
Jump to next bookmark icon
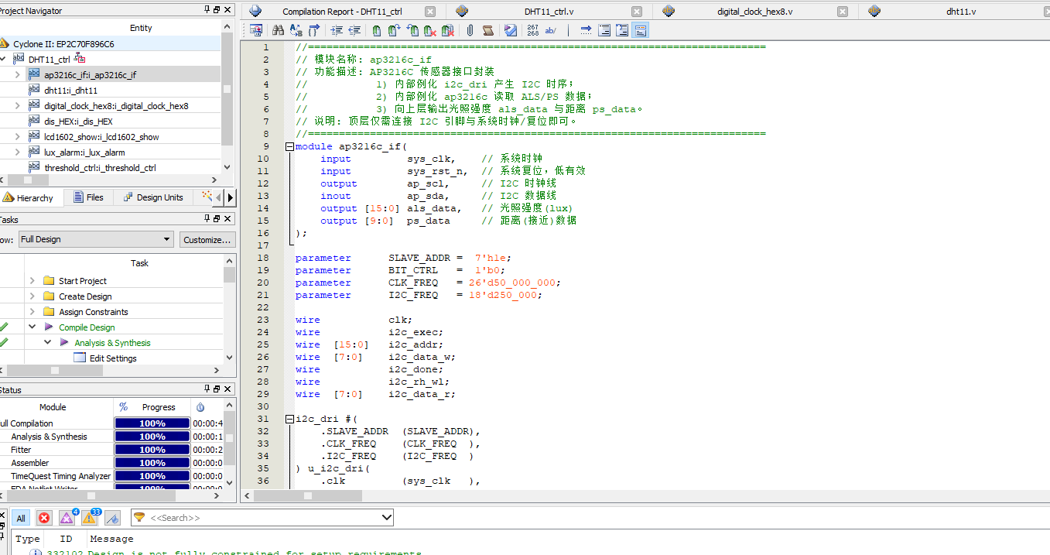coord(395,30)
